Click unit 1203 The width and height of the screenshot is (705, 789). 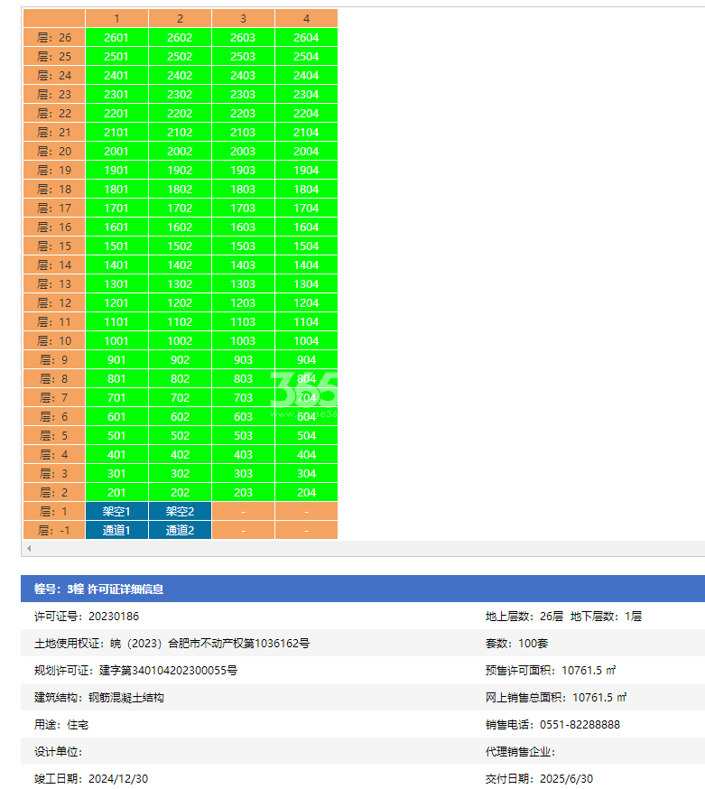(x=243, y=303)
